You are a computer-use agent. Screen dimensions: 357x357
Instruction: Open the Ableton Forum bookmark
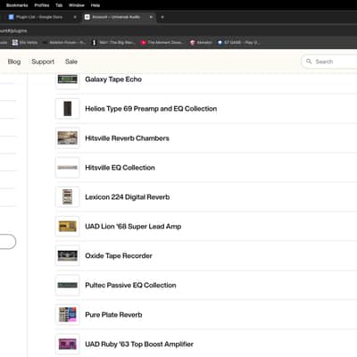64,43
